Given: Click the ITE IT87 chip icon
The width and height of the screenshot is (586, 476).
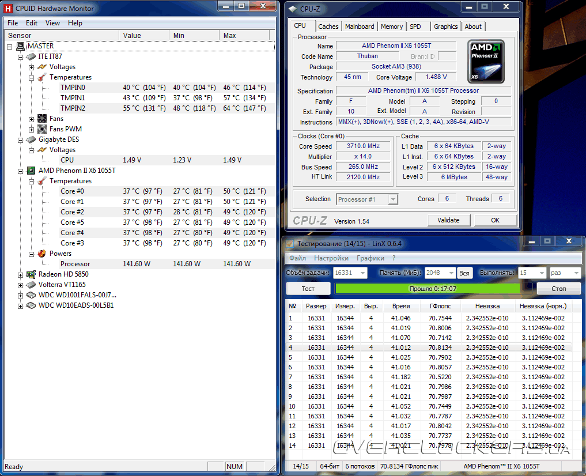Looking at the screenshot, I should [x=31, y=56].
